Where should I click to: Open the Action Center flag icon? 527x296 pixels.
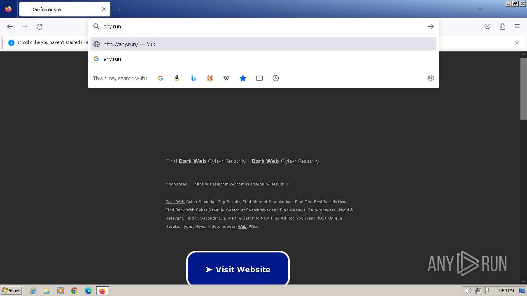point(488,291)
